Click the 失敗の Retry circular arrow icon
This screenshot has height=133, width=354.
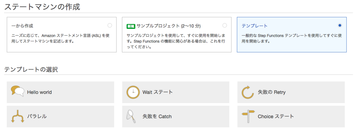point(248,92)
